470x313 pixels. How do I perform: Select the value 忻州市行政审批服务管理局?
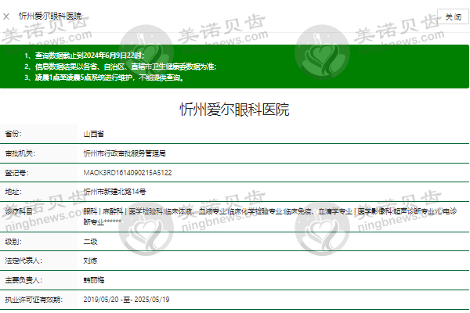click(125, 153)
